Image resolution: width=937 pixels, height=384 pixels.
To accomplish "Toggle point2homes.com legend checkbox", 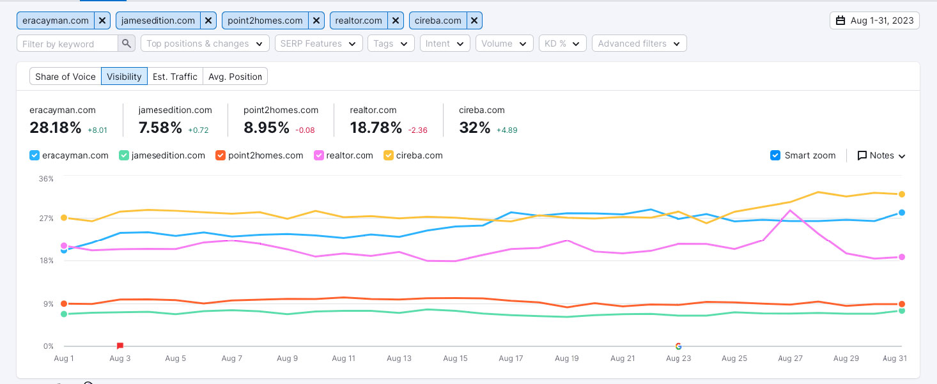I will (221, 155).
